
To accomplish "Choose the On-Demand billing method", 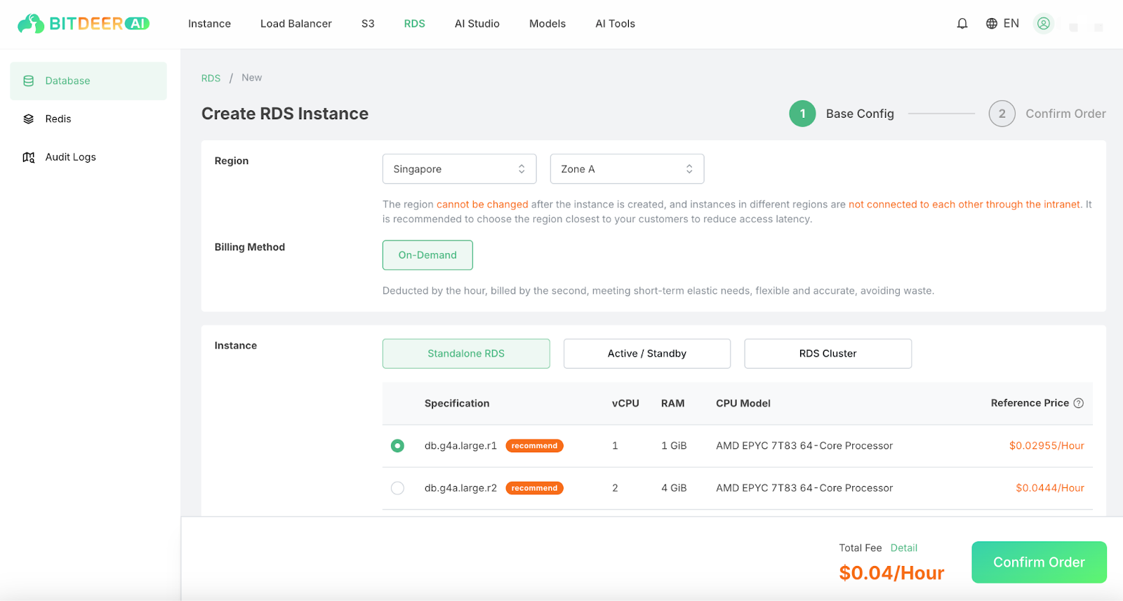I will click(x=427, y=255).
